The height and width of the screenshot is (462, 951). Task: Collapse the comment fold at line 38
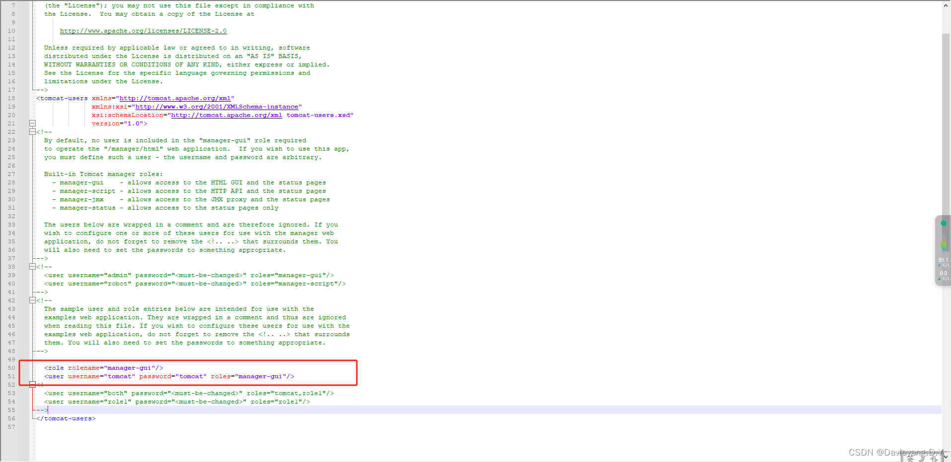coord(32,267)
